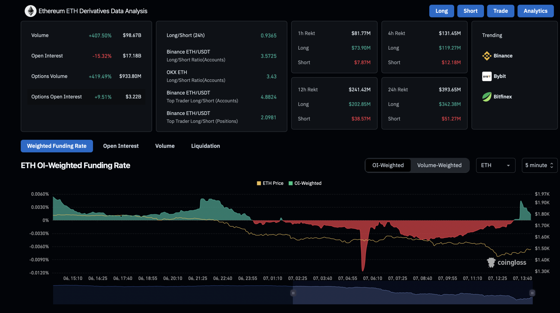Click the Binance logo in Trending
The width and height of the screenshot is (560, 313).
(x=487, y=56)
